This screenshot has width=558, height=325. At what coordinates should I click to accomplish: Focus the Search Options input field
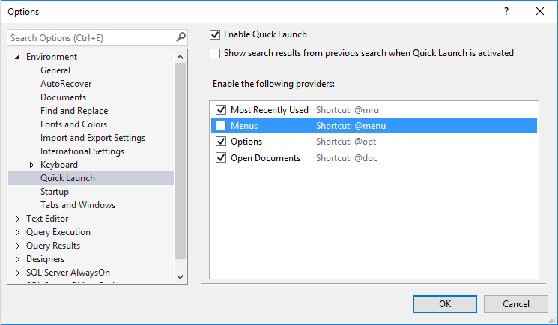click(91, 37)
